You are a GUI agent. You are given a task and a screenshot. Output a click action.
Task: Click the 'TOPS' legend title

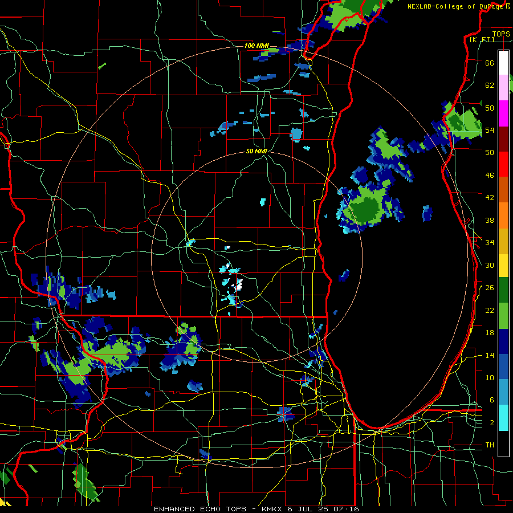coord(501,34)
